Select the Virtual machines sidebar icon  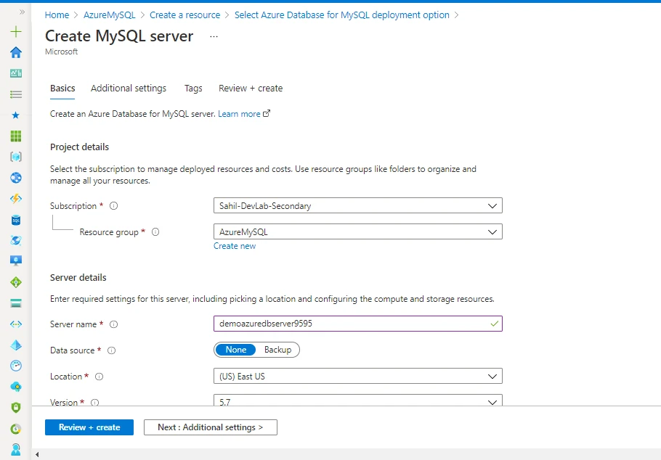(x=15, y=260)
